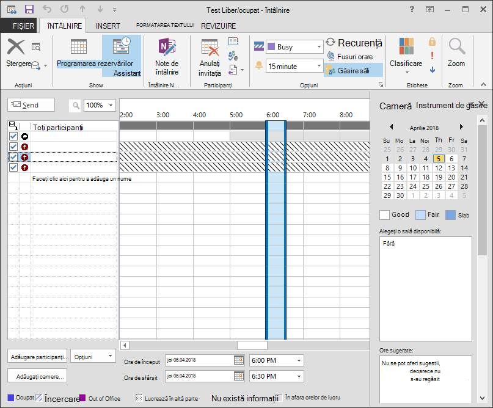493x408 pixels.
Task: Click the Clasificare categorize icon
Action: point(406,46)
